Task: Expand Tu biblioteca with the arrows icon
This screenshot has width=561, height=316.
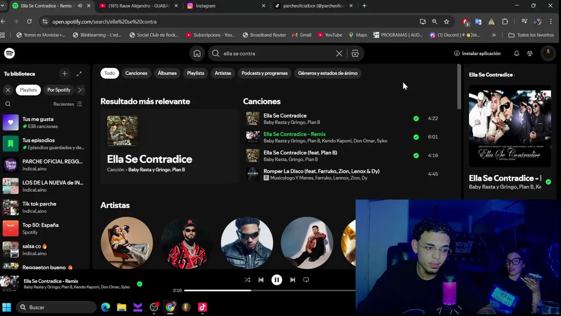Action: point(79,74)
